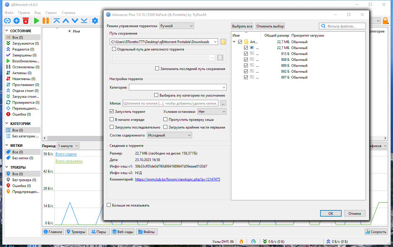Screen dimensions: 393x247
Task: Collapse the СОСТОЯНИЕ sidebar section
Action: [7, 31]
